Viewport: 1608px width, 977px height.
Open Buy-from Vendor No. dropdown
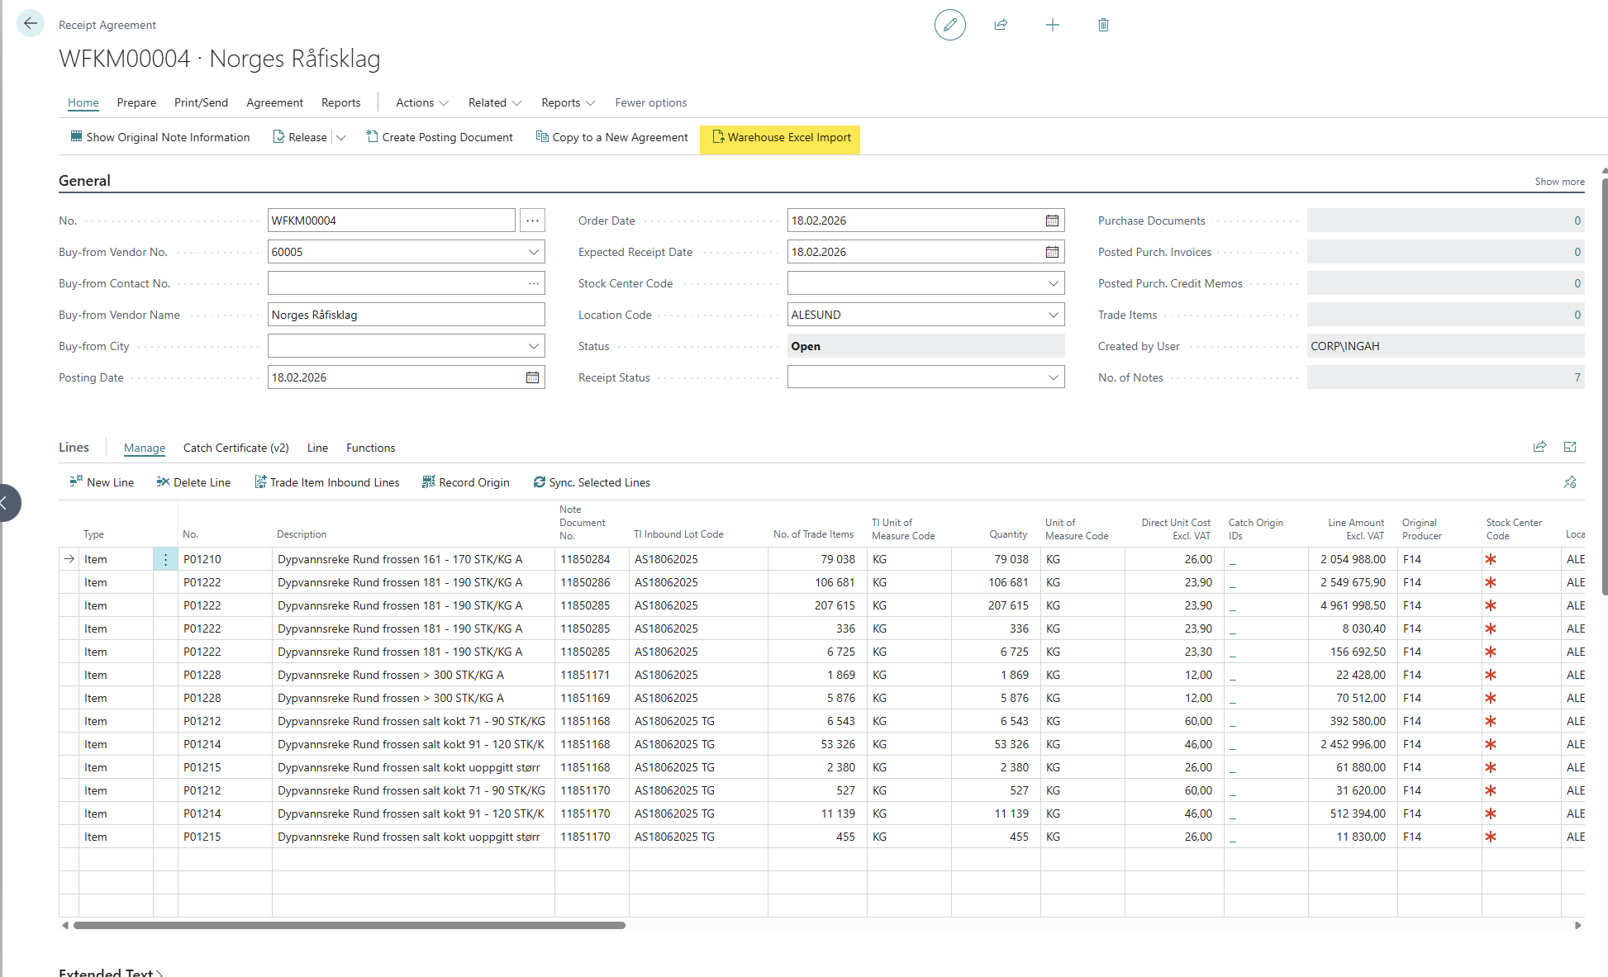(533, 252)
